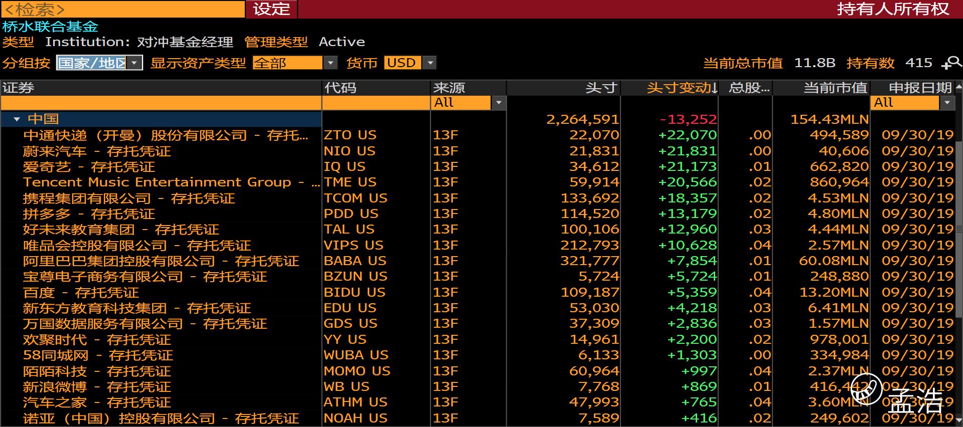Open the 分组按 国家/地区 dropdown
The width and height of the screenshot is (963, 427).
pos(99,63)
